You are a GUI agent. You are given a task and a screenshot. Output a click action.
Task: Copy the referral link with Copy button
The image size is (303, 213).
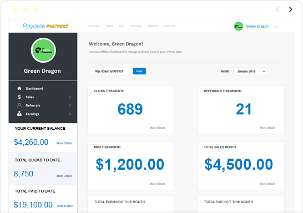click(139, 71)
